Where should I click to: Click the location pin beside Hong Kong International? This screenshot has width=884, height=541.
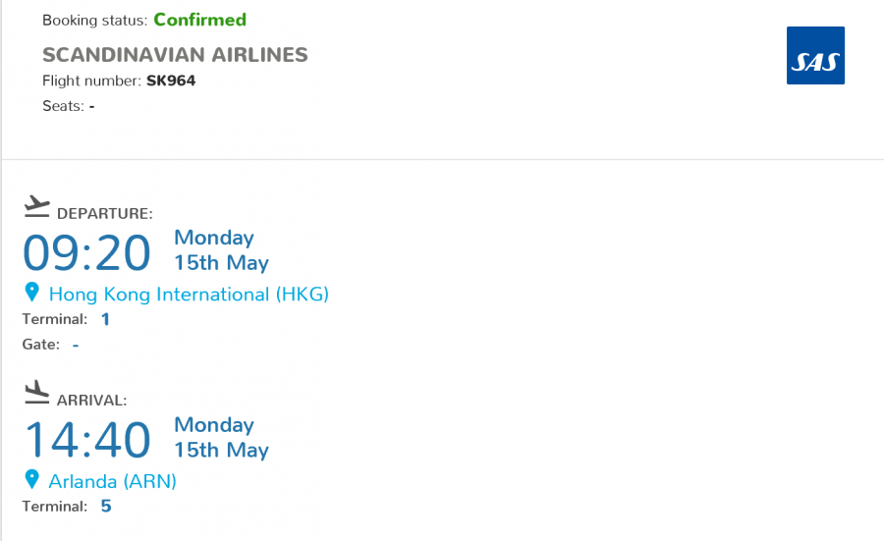point(32,293)
